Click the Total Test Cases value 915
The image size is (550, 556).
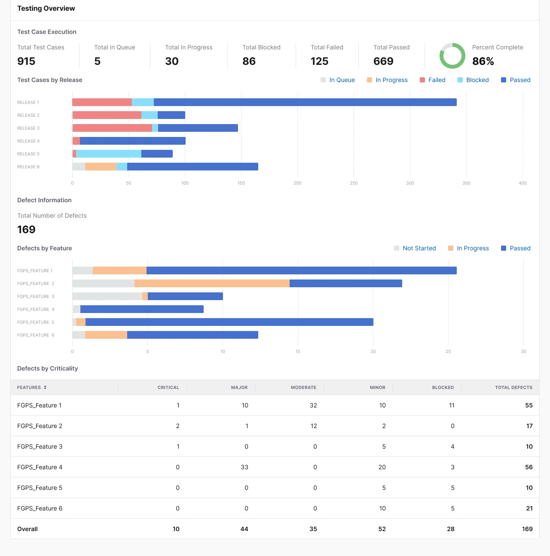coord(26,61)
